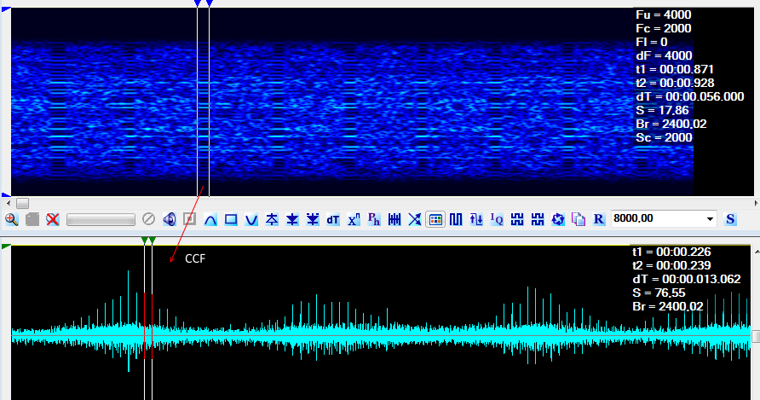The image size is (760, 400).
Task: Click the square-wave pulse icon
Action: click(x=456, y=219)
